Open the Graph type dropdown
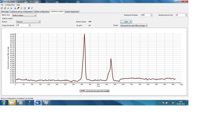Viewport: 198px width, 116px height. (134, 25)
